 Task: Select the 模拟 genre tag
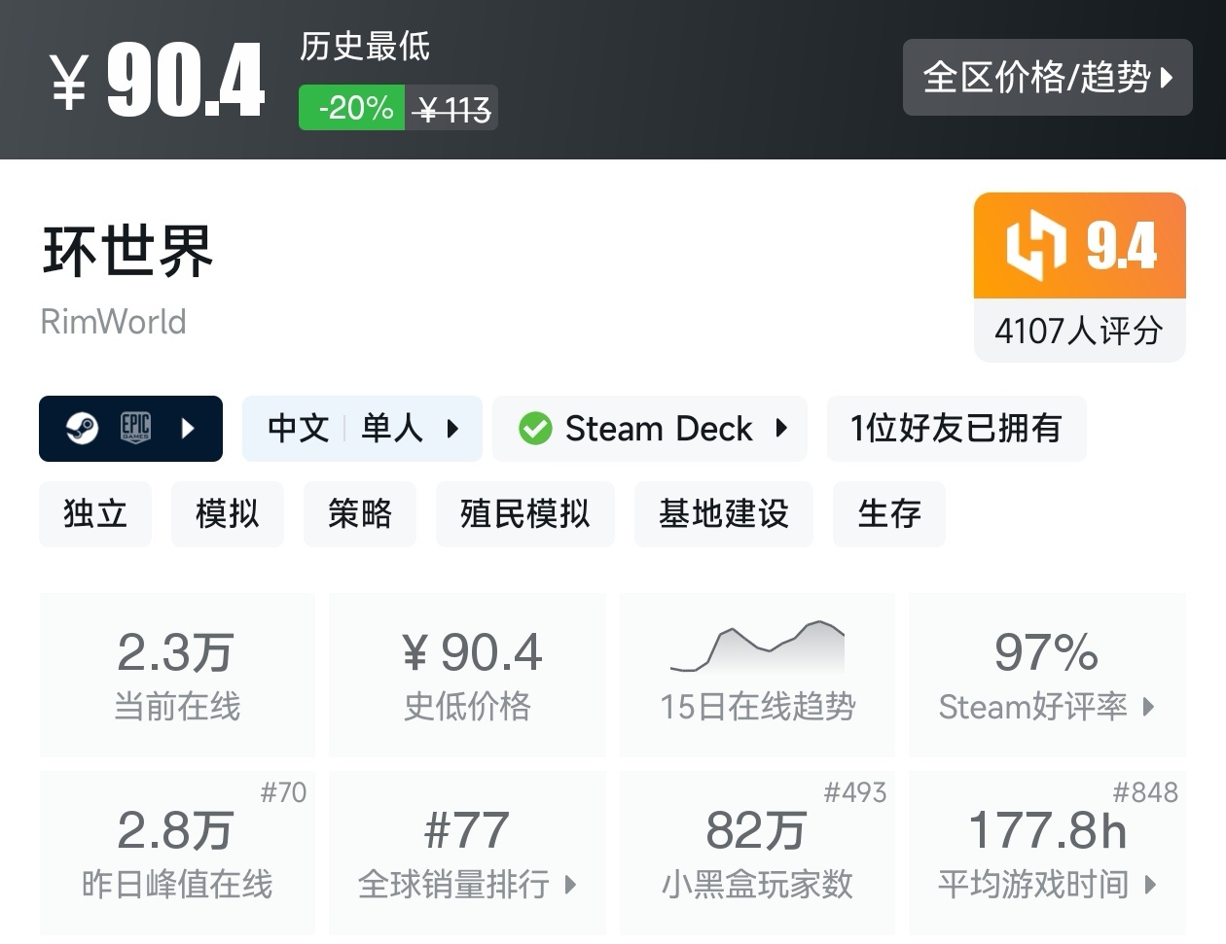coord(228,513)
